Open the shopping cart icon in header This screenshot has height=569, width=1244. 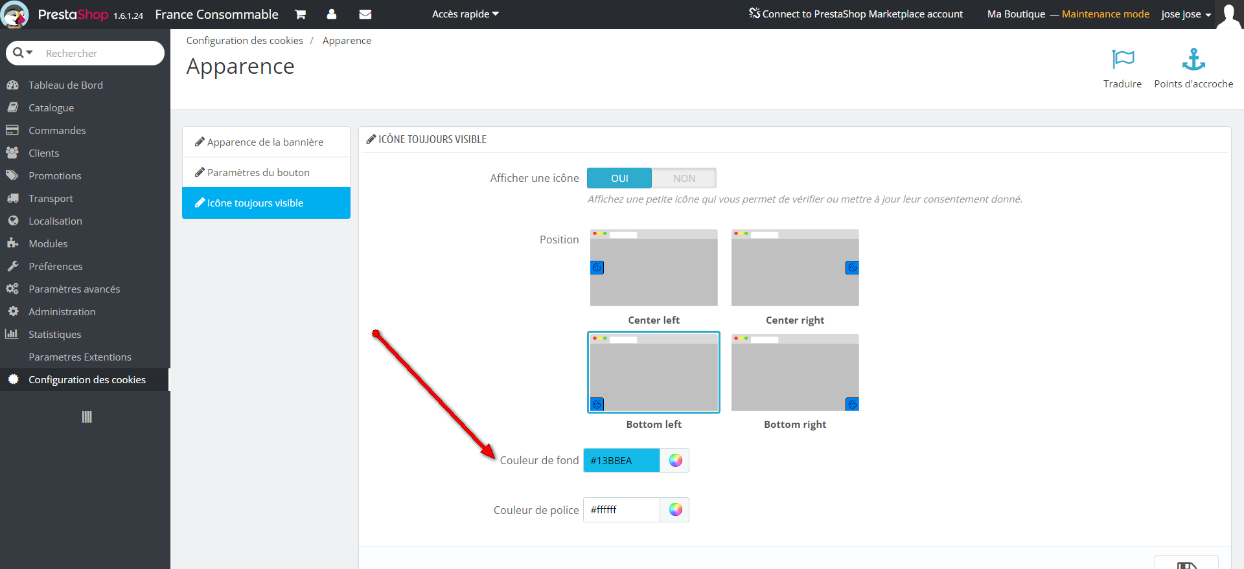(x=300, y=14)
